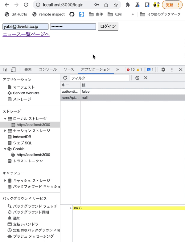This screenshot has width=185, height=242.
Task: Switch to the 要素 tab
Action: [x=28, y=69]
